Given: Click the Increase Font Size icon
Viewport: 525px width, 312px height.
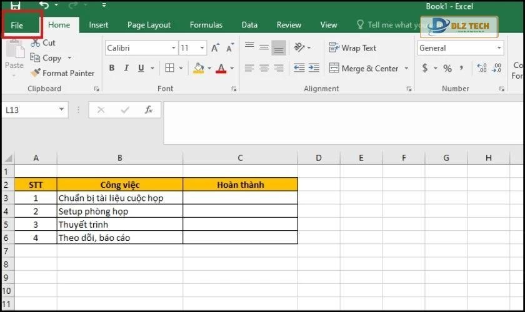Looking at the screenshot, I should click(215, 48).
